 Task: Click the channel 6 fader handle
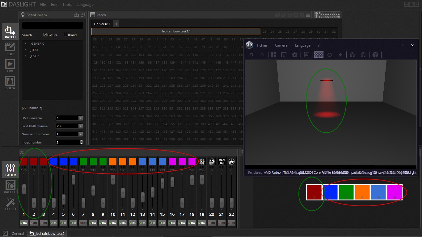pos(73,180)
